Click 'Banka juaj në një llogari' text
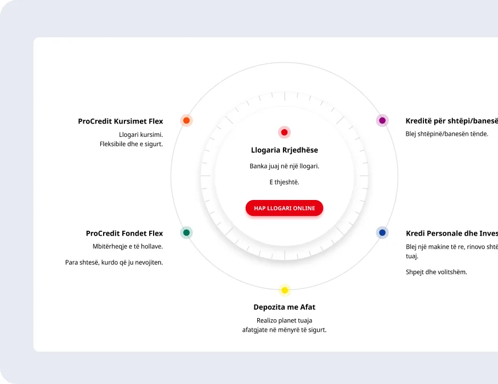 (x=284, y=166)
